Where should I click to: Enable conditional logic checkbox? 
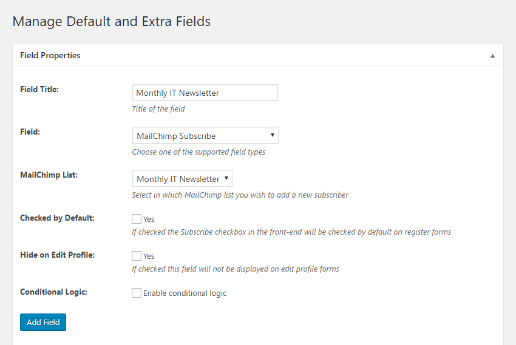click(x=137, y=293)
